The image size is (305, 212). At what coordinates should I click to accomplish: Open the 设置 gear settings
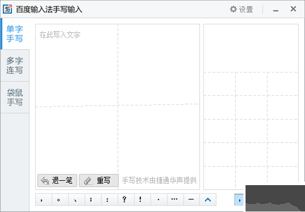click(241, 9)
